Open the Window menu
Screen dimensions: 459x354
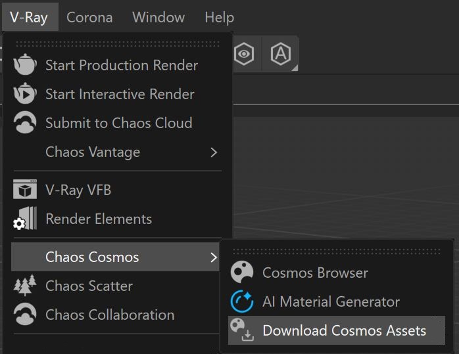point(158,17)
